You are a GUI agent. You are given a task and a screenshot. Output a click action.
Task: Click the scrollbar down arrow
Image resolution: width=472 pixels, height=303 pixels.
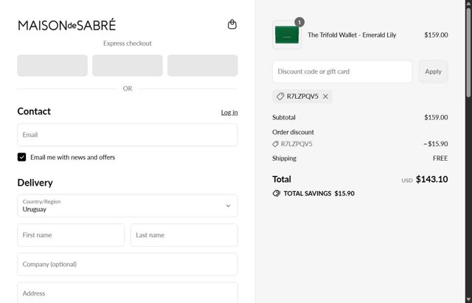(468, 299)
